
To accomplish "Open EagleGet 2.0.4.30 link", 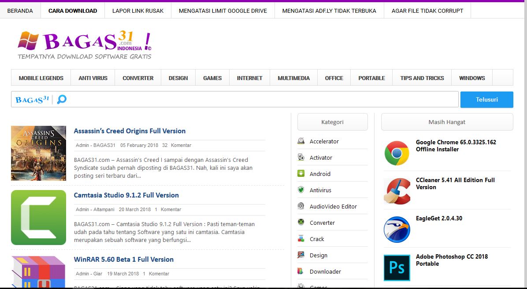I will click(439, 218).
